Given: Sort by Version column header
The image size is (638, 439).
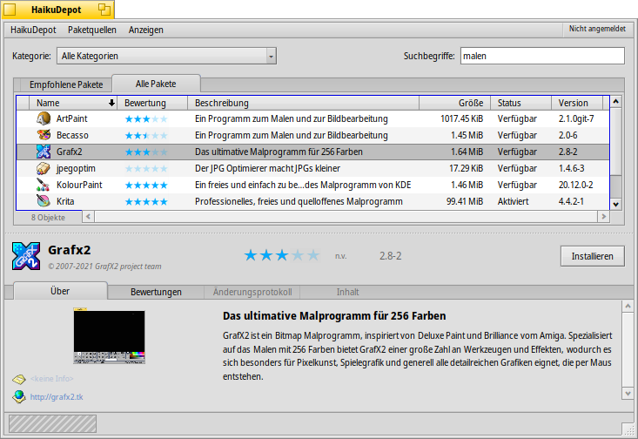Looking at the screenshot, I should [577, 103].
